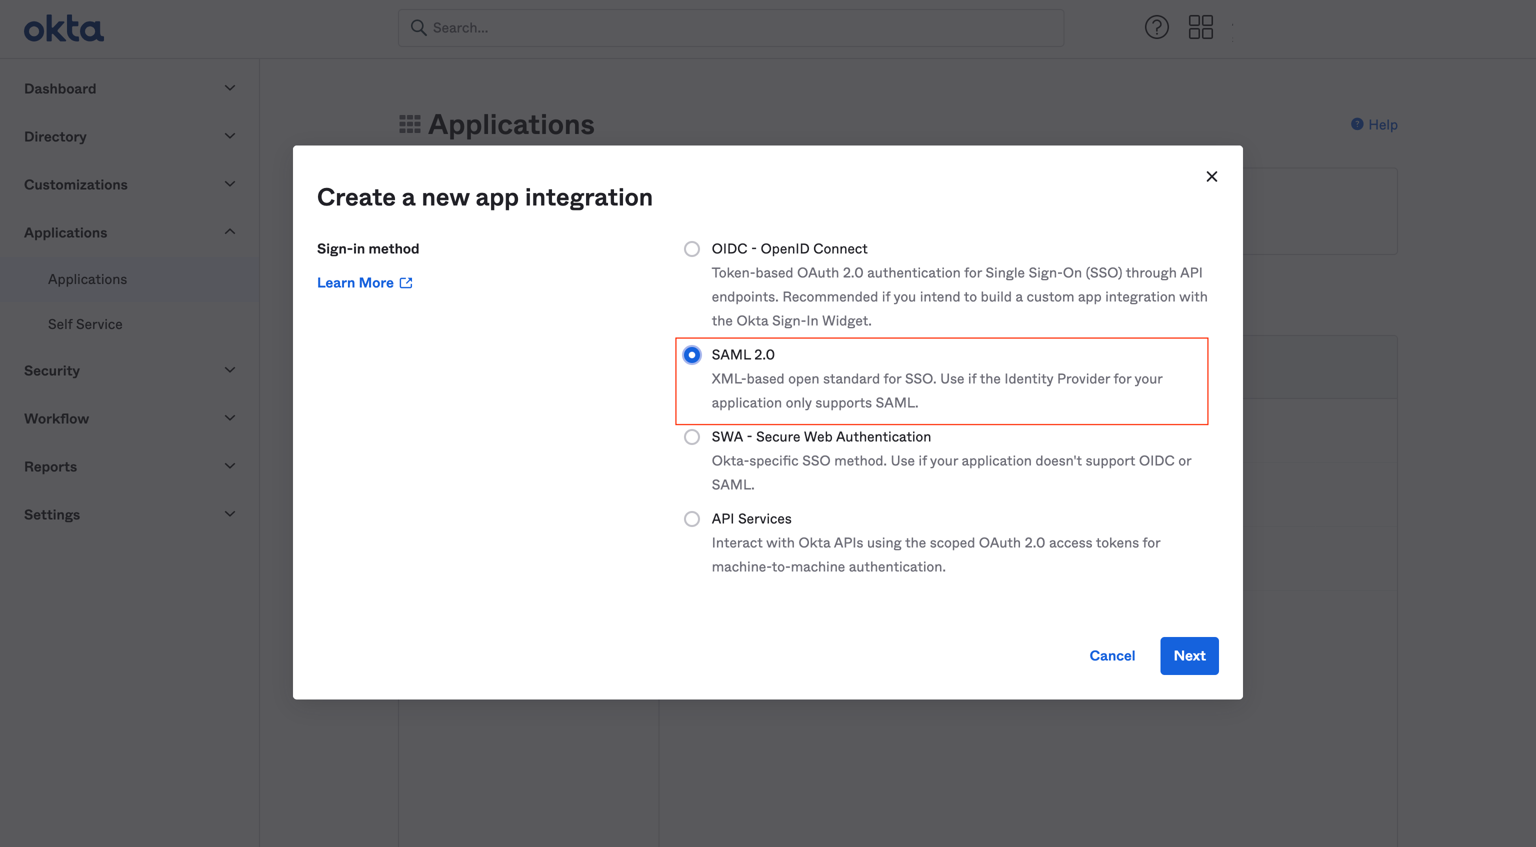This screenshot has height=847, width=1536.
Task: Click the Help link with info icon
Action: [x=1373, y=123]
